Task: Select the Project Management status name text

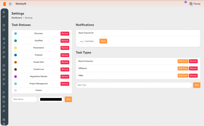Action: 39,84
